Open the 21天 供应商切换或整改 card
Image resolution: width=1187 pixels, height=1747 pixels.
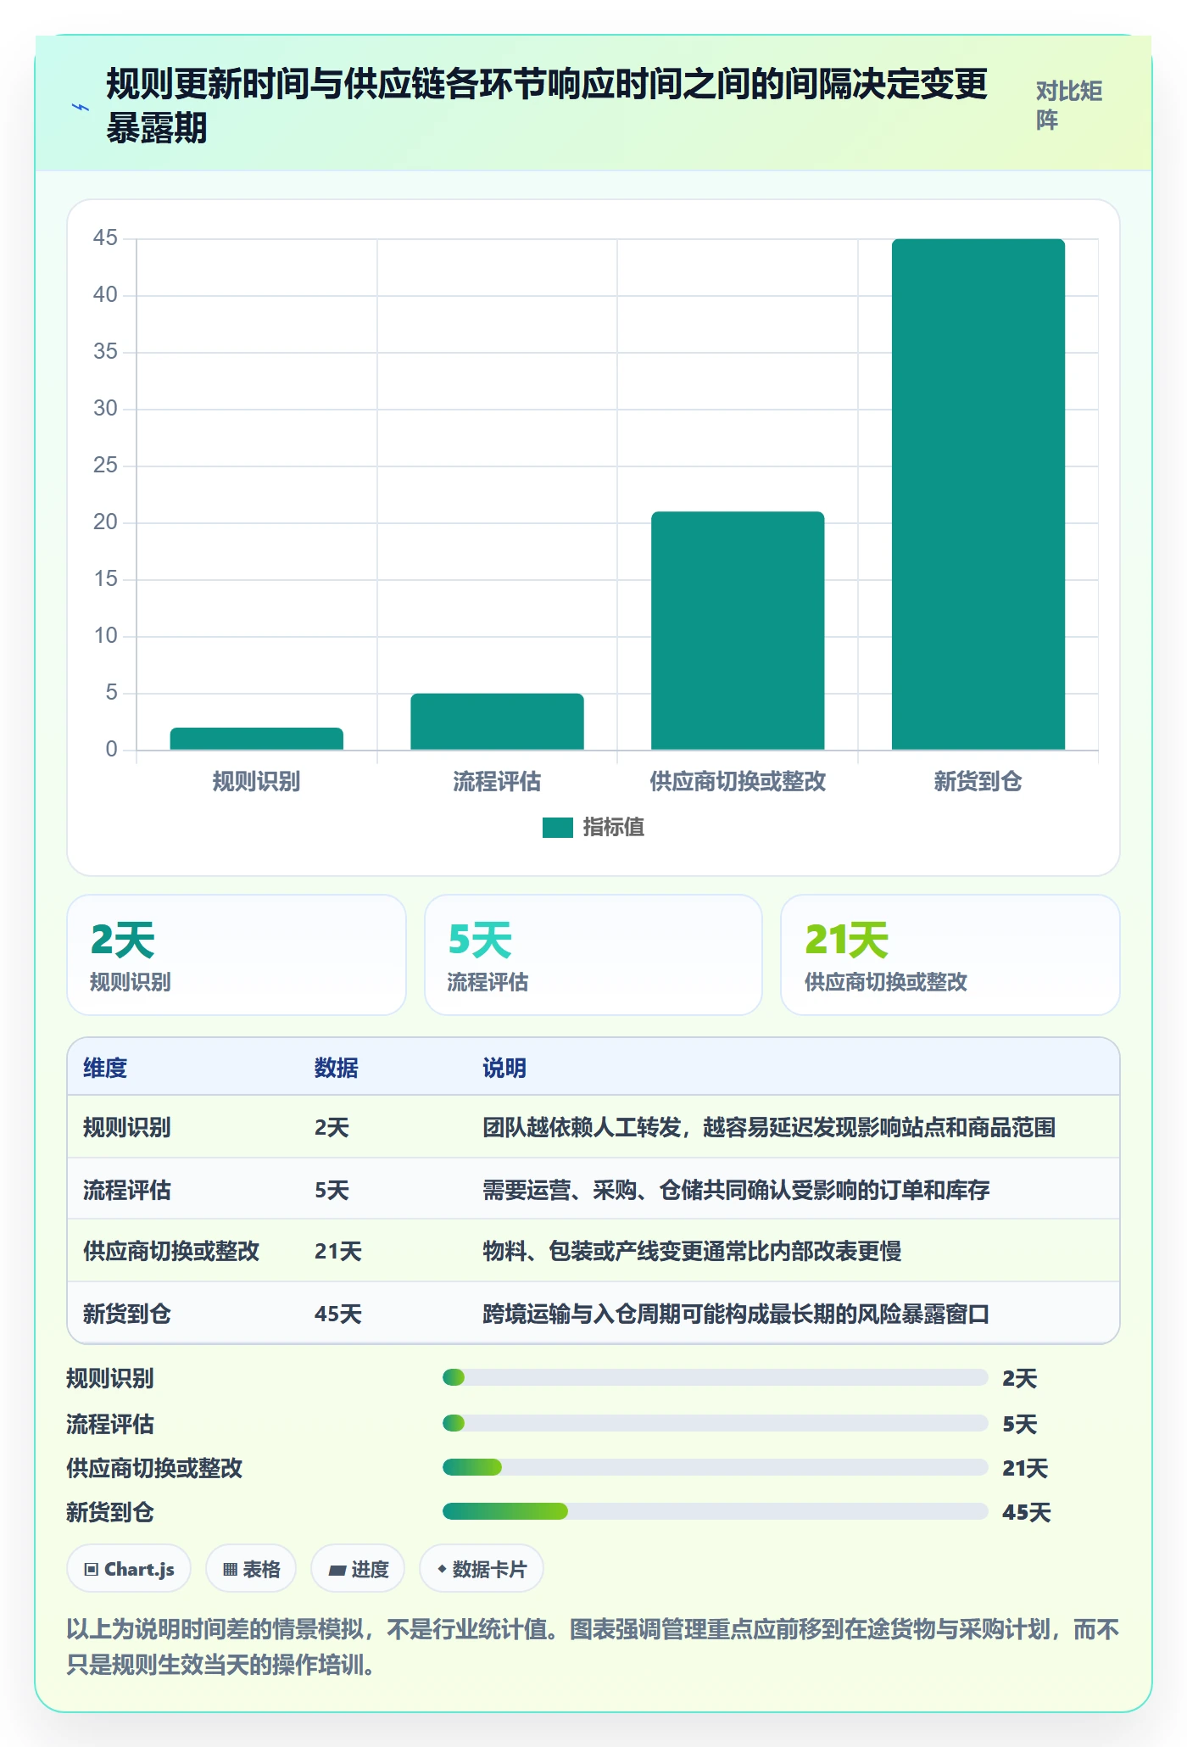click(x=950, y=955)
